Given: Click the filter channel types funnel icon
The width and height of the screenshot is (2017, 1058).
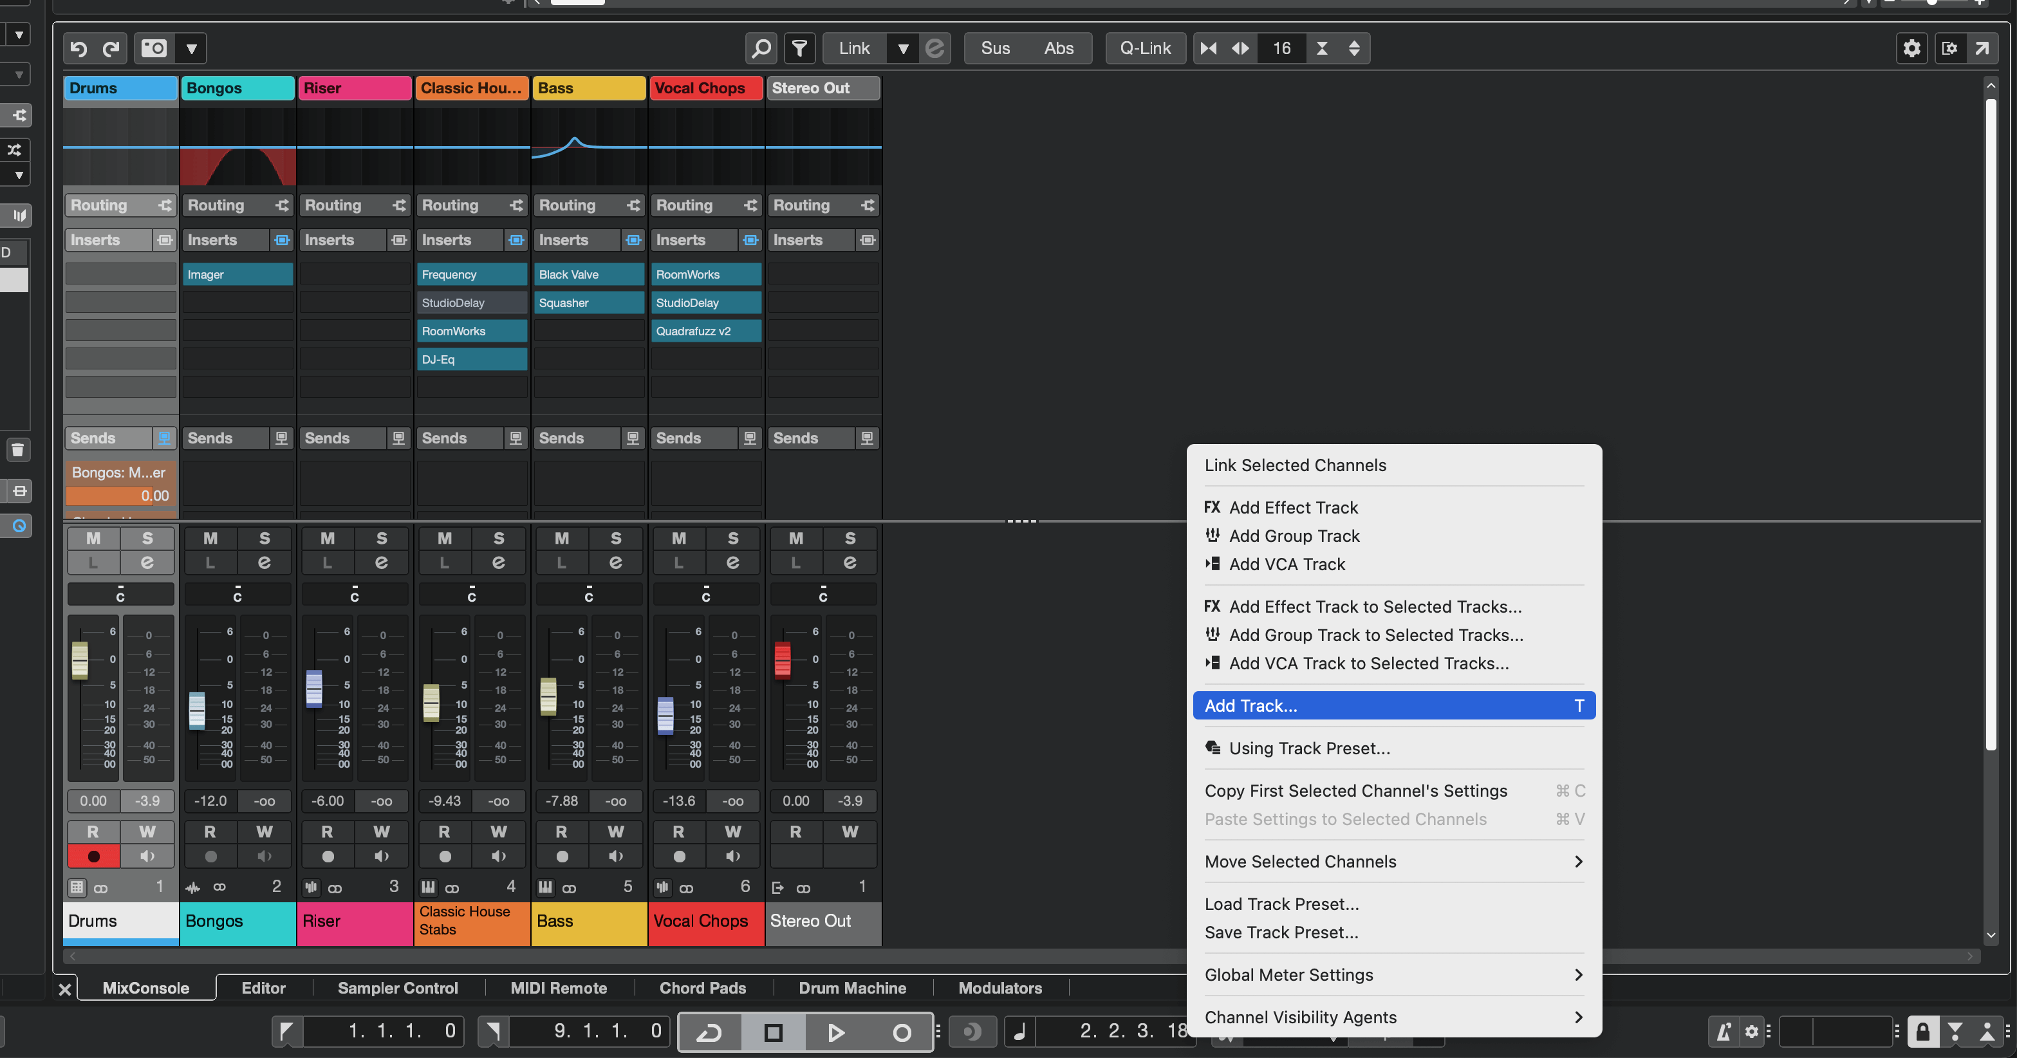Looking at the screenshot, I should coord(799,48).
